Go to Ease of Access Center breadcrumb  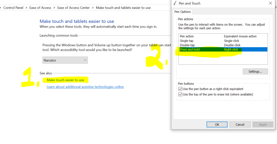(x=73, y=8)
